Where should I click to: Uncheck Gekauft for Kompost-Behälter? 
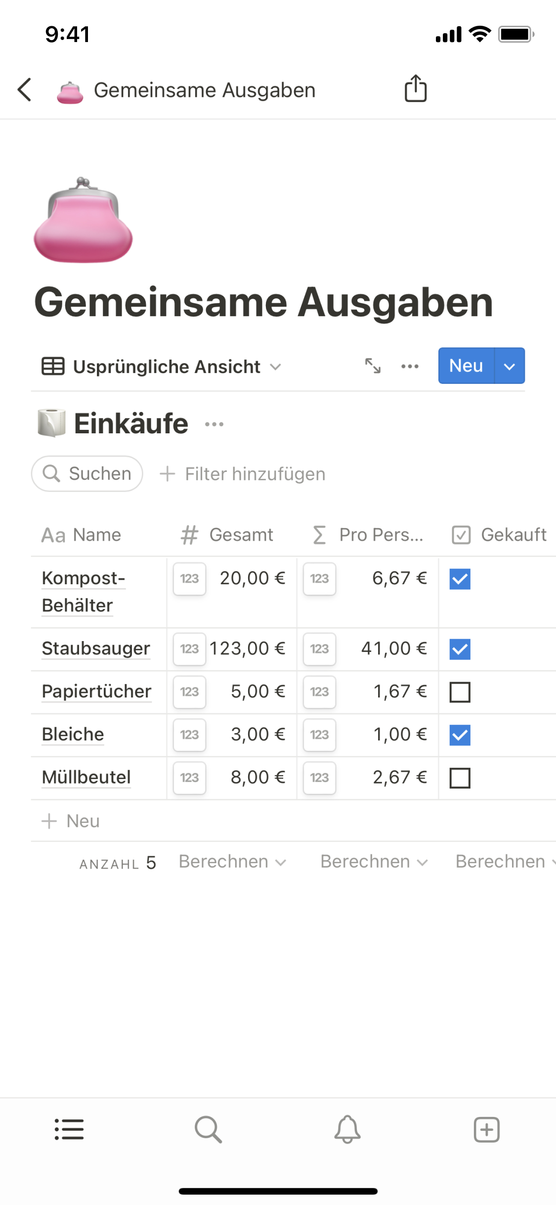point(460,579)
